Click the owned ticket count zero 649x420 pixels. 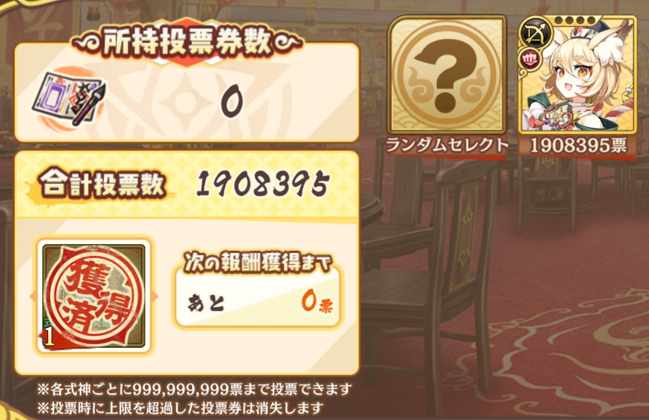pos(232,101)
